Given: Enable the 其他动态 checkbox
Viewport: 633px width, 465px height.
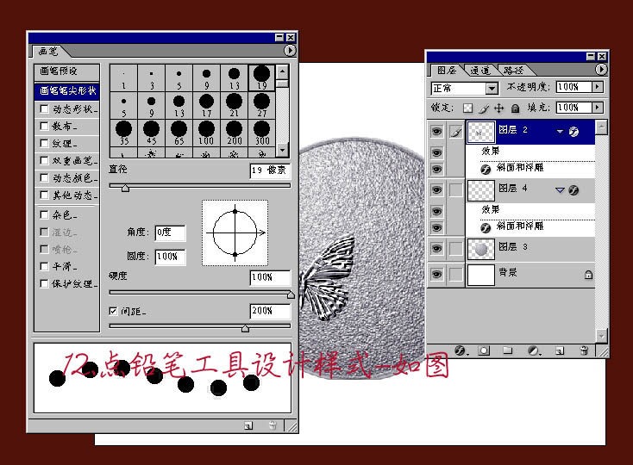Looking at the screenshot, I should click(44, 195).
